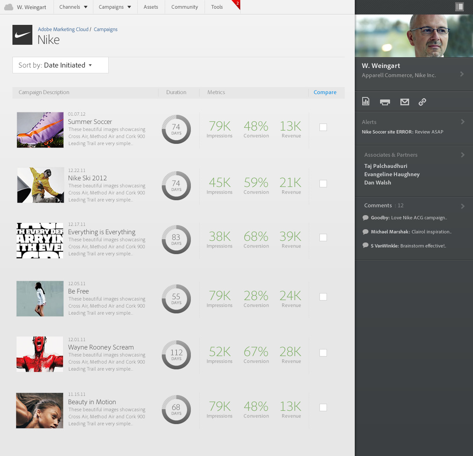473x456 pixels.
Task: Click the 83 days duration ring
Action: click(176, 240)
